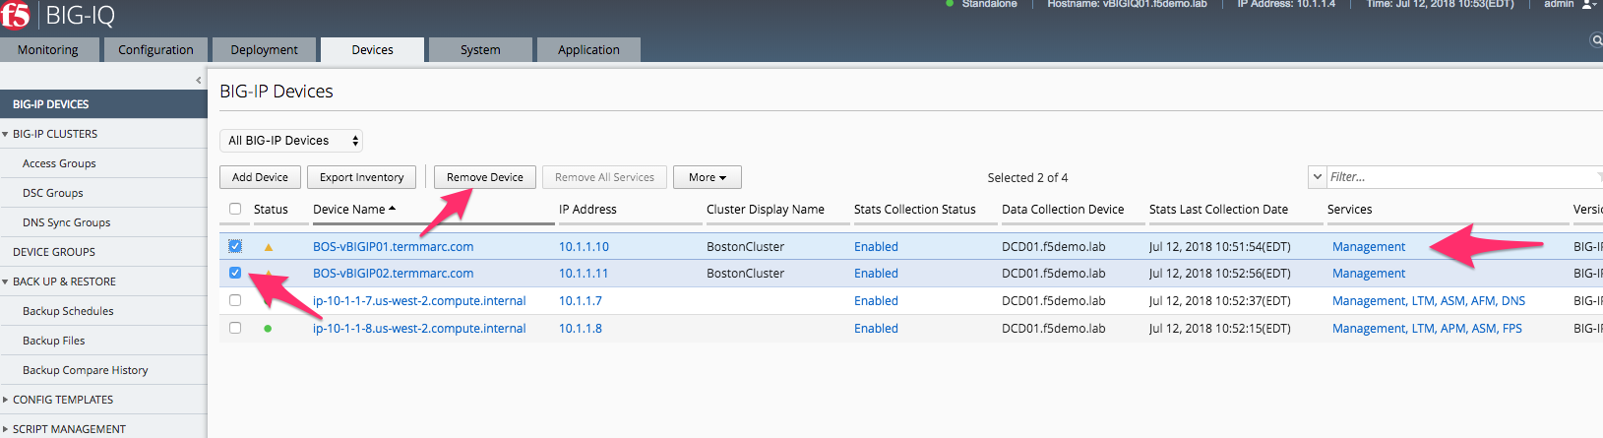
Task: Click the green status dot for ip-10-1-1-8
Action: coord(268,329)
